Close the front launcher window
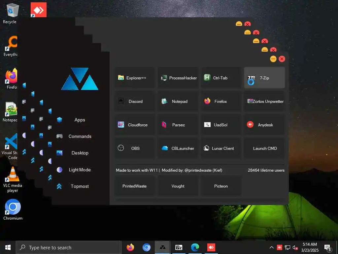The height and width of the screenshot is (254, 338). coord(282,59)
